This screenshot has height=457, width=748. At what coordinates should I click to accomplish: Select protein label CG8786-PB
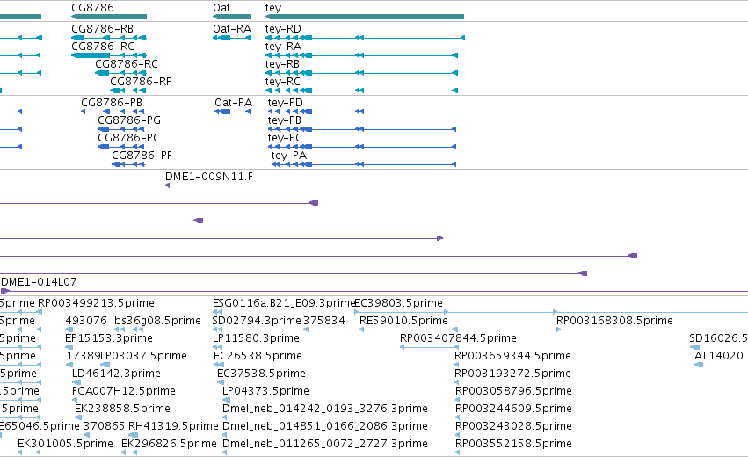(112, 103)
